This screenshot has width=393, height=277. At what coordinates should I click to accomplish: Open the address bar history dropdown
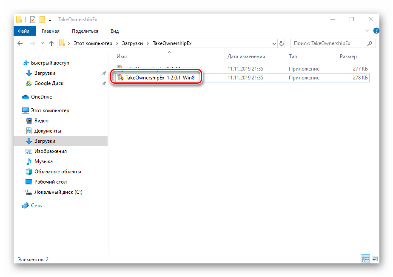(274, 43)
